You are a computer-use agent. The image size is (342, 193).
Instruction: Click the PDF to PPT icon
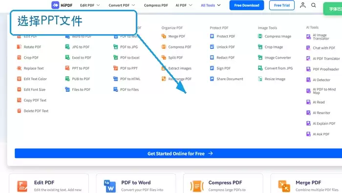pos(116,68)
